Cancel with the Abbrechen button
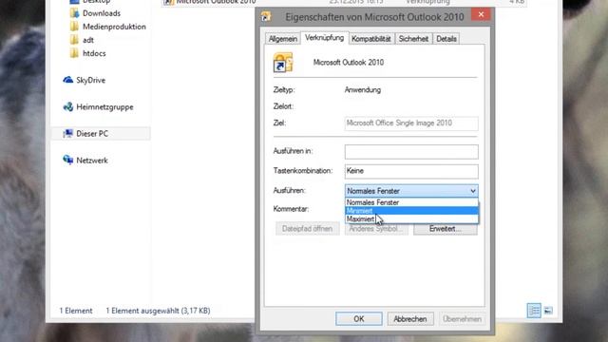This screenshot has width=608, height=342. tap(410, 319)
